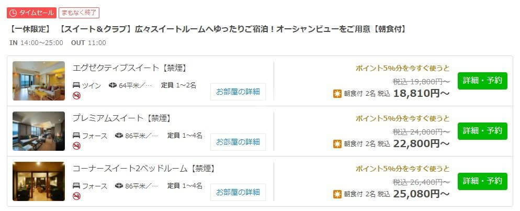Open お部屋の詳細 for エグゼクティブスイート
The height and width of the screenshot is (211, 520).
tap(238, 92)
